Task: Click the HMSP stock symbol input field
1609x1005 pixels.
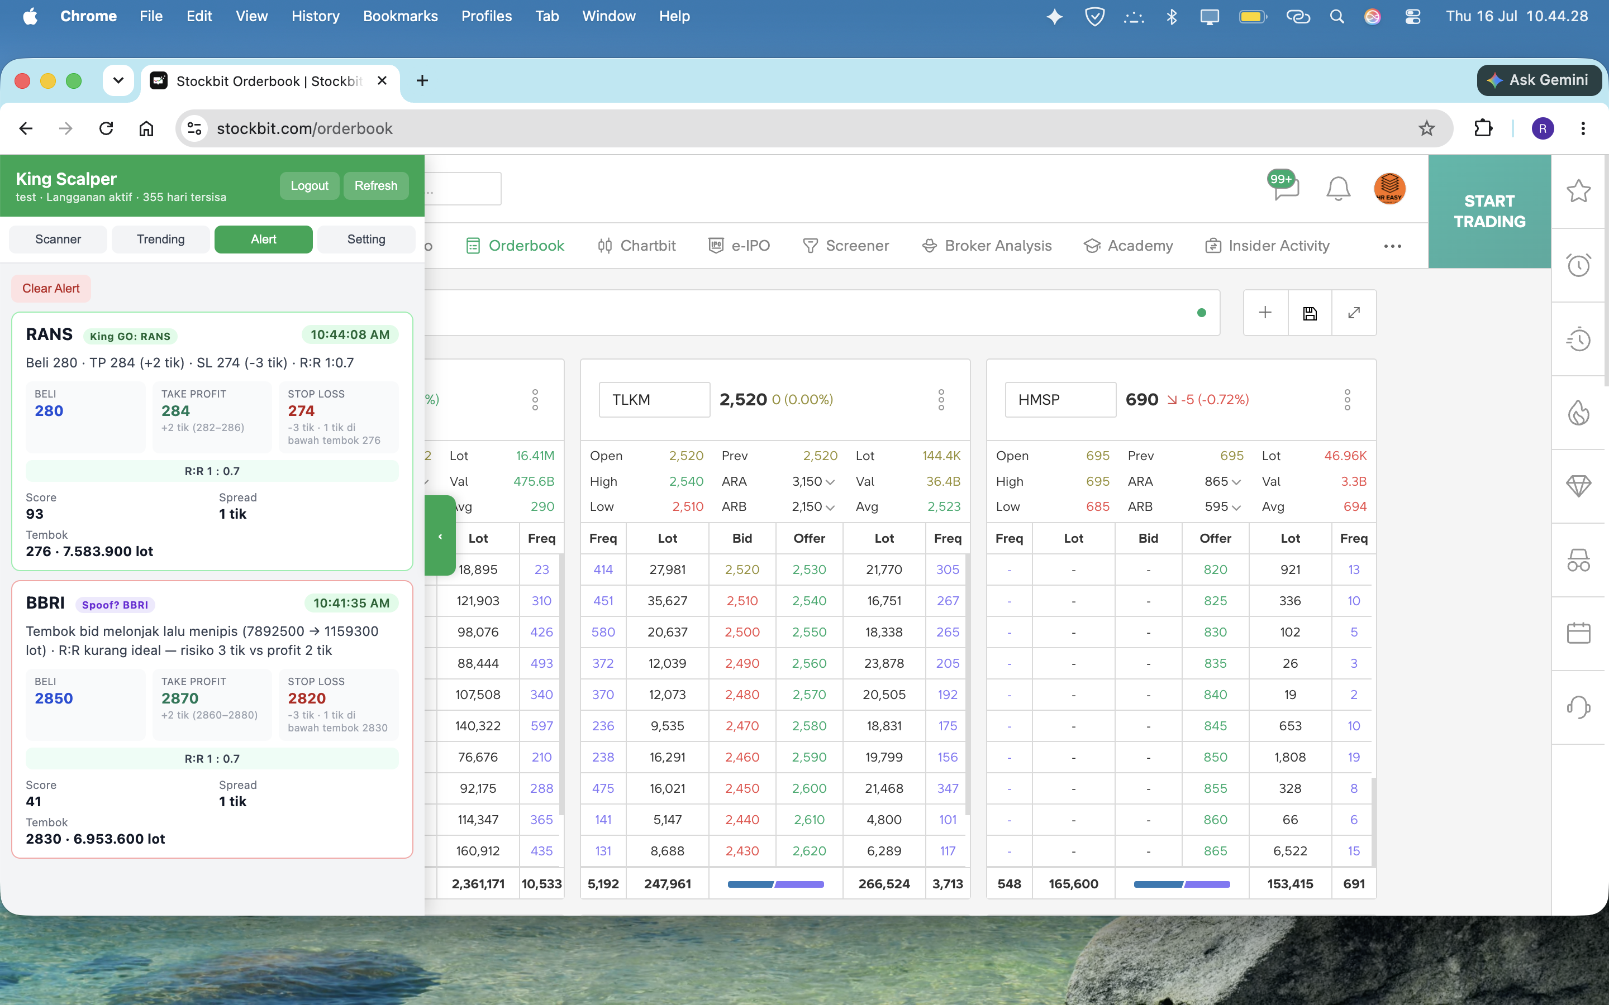Action: pos(1060,399)
